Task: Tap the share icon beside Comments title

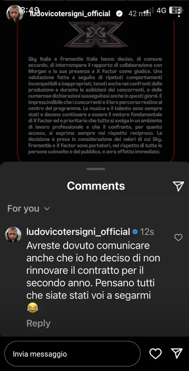Action: [178, 186]
